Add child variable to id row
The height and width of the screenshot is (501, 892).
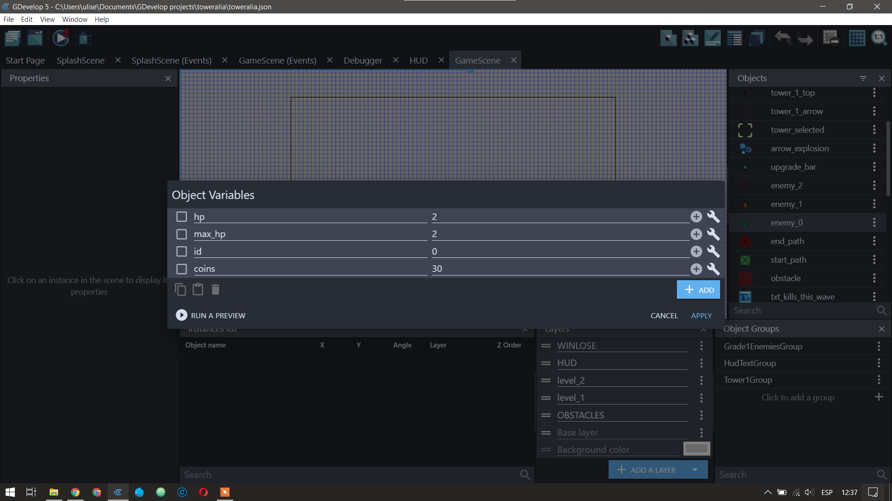(x=696, y=251)
